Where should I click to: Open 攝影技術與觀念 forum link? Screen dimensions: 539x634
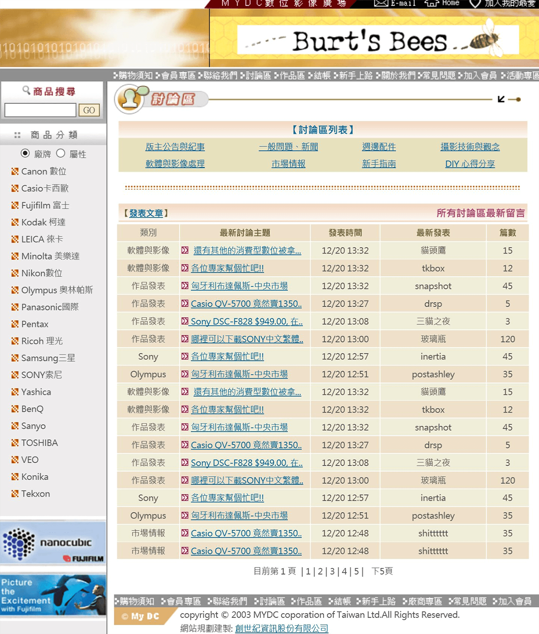(470, 147)
